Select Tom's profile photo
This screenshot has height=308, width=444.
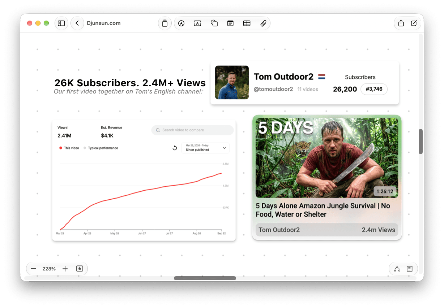[232, 82]
